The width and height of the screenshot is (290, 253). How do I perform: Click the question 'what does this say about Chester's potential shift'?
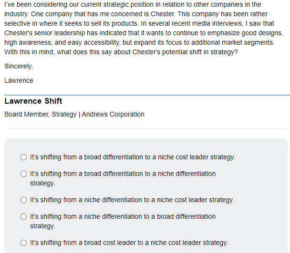(143, 52)
